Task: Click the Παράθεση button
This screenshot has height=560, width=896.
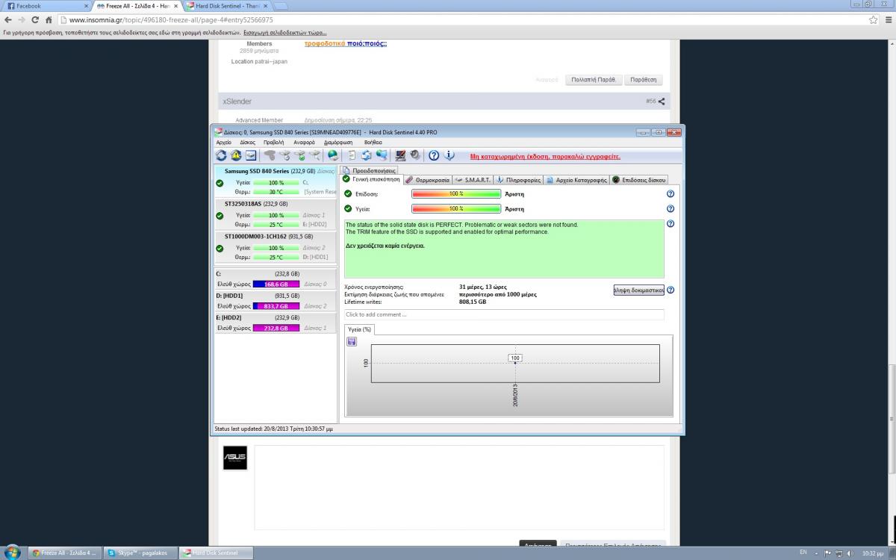Action: (x=644, y=80)
